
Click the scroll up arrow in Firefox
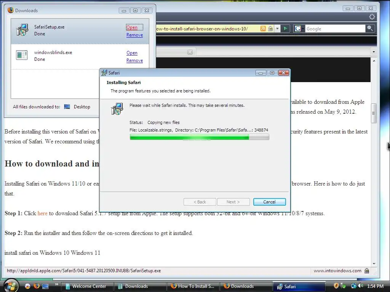point(374,60)
